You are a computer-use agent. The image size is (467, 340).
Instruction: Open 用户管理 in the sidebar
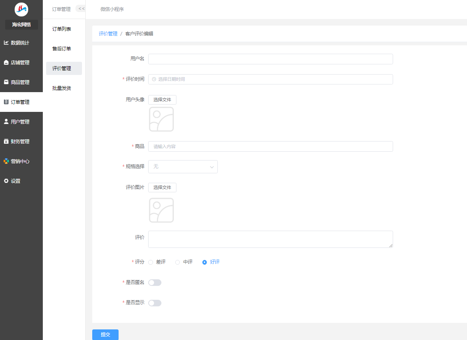click(x=21, y=122)
